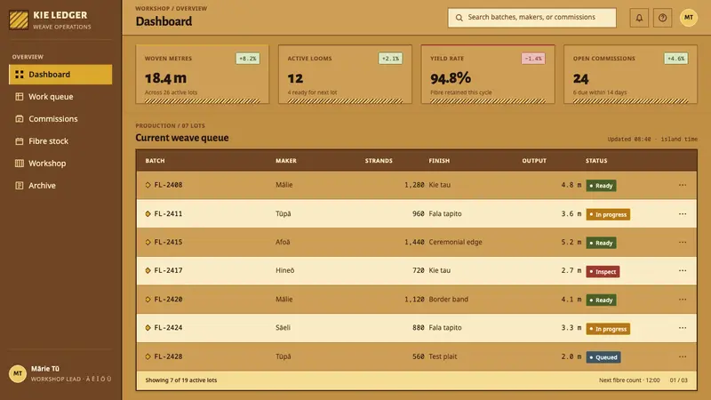This screenshot has width=711, height=400.
Task: Open the MT avatar in the header
Action: (688, 18)
